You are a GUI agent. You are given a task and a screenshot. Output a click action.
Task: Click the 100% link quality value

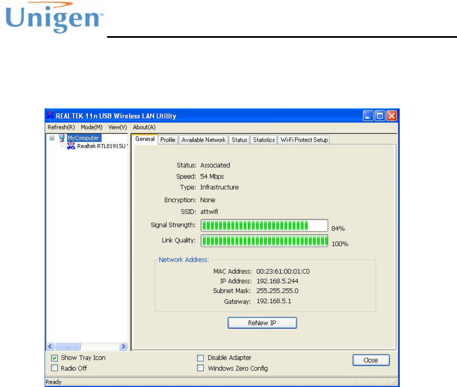click(x=340, y=244)
